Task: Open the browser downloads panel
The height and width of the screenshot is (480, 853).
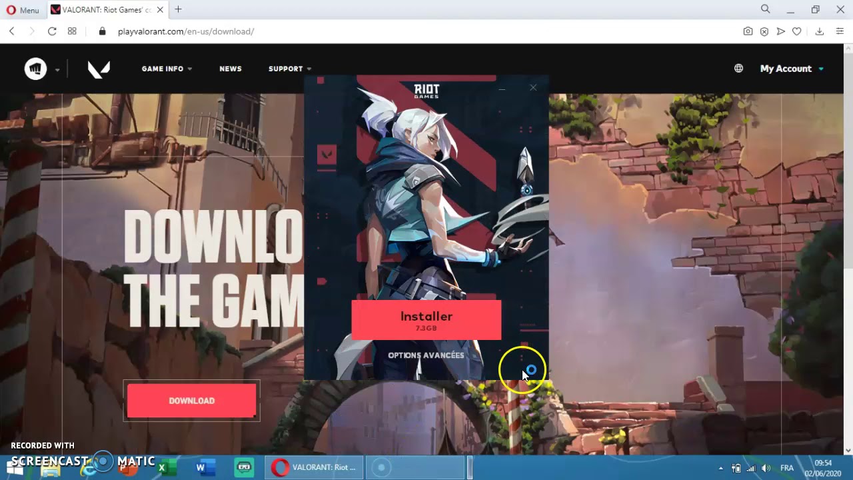Action: point(820,31)
